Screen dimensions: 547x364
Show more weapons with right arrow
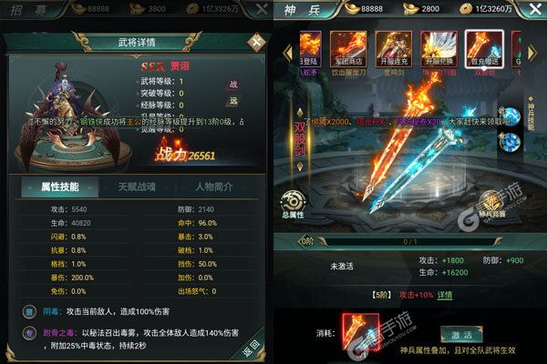coord(532,53)
